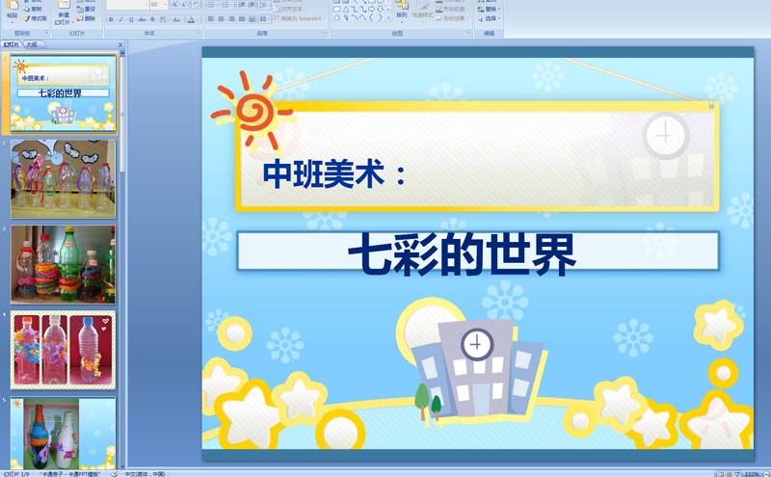Click the Reset (重设) slide button

tap(86, 9)
